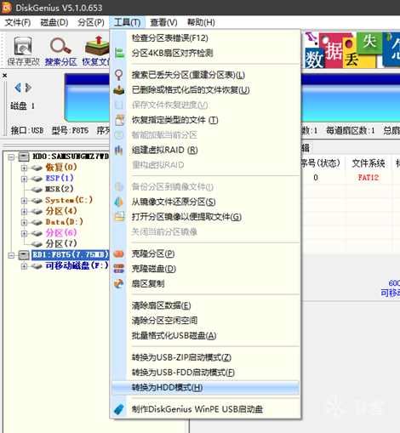Choose 已删除或格式化后的文件恢复
This screenshot has width=400, height=433.
click(205, 90)
